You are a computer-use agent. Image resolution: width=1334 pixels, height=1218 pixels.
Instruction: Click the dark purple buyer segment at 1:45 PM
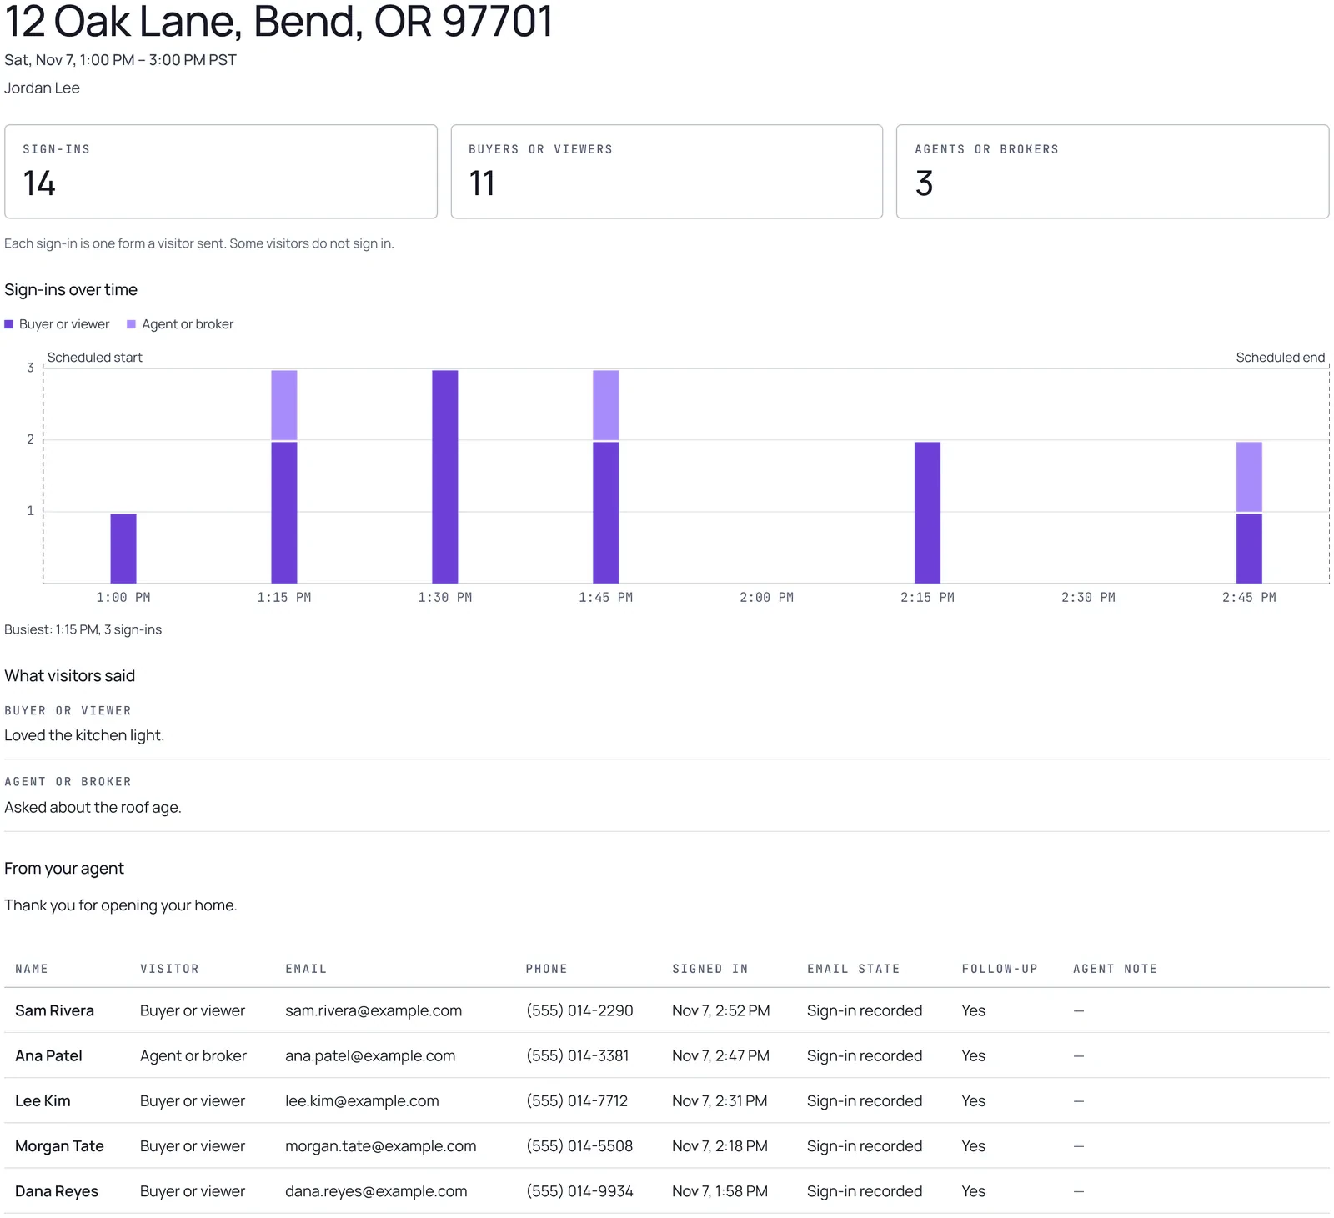[x=606, y=512]
